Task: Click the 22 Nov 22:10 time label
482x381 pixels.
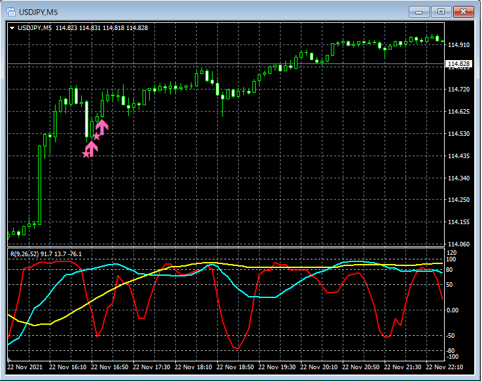Action: [x=444, y=367]
